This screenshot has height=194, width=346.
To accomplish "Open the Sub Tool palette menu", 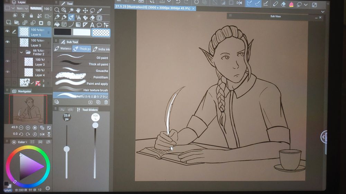I will coord(56,41).
